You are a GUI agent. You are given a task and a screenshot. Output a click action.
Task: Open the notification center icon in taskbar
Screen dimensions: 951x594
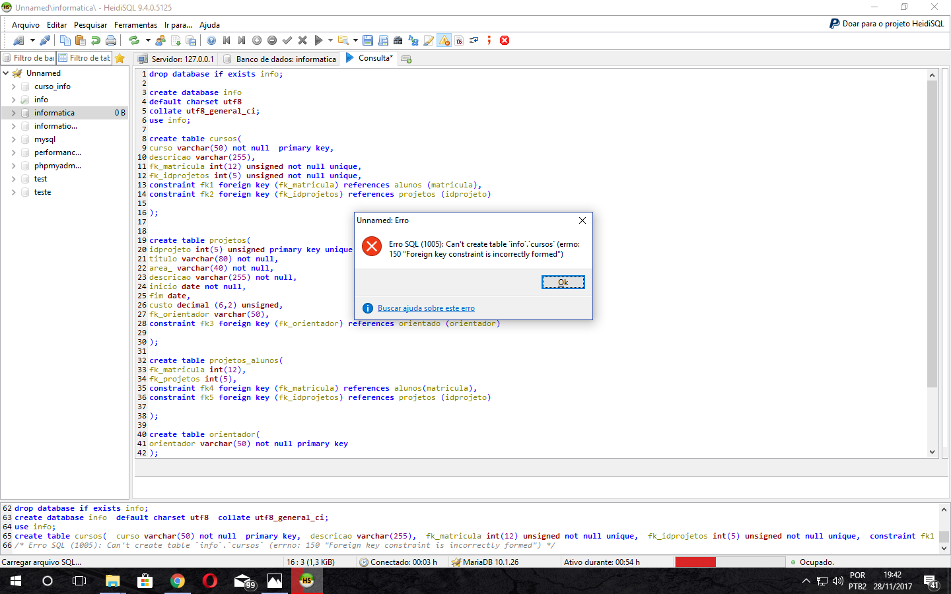pos(931,581)
